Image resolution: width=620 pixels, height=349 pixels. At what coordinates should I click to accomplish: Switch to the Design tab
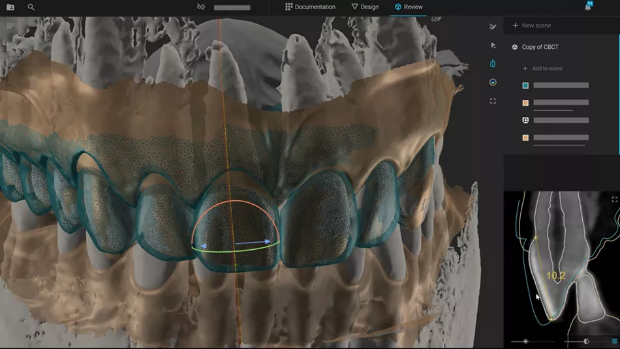coord(365,7)
